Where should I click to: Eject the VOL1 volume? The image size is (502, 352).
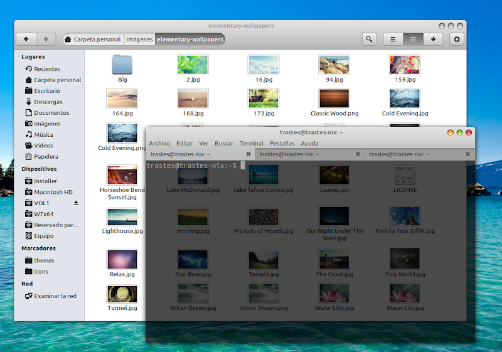(x=76, y=203)
